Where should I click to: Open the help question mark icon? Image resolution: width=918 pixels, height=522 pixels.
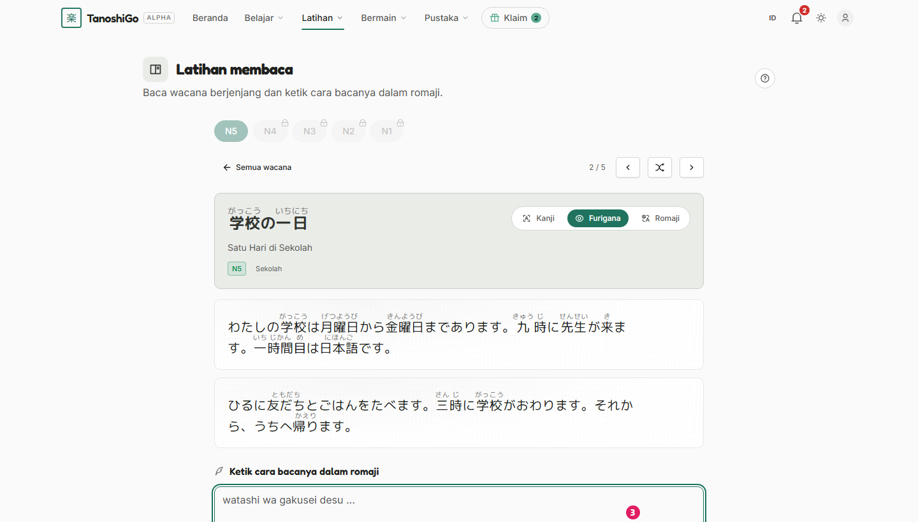pos(765,78)
